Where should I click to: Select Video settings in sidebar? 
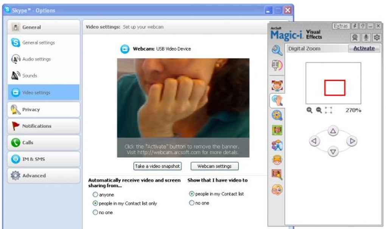[44, 92]
